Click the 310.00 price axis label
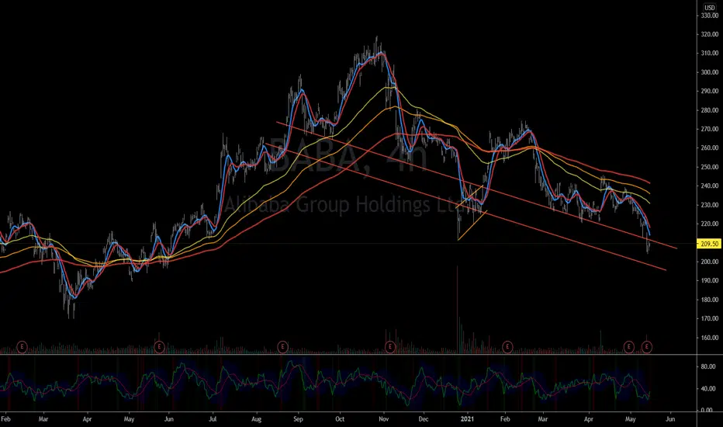Screen dimensions: 723x427 coord(710,54)
